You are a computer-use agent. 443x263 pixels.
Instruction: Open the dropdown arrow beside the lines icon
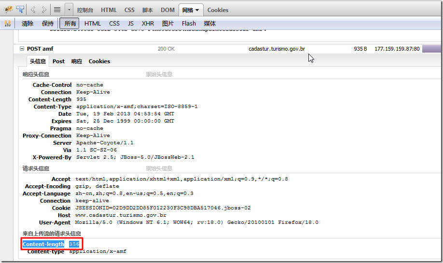[69, 10]
